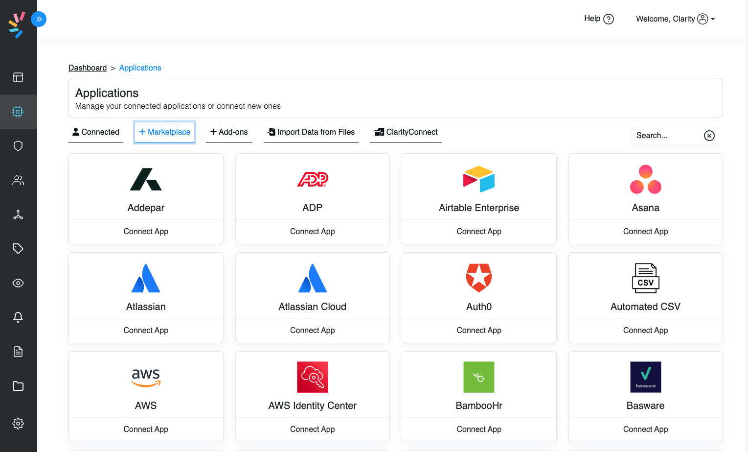Viewport: 748px width, 452px height.
Task: Select the BambooHr card title
Action: coord(479,405)
